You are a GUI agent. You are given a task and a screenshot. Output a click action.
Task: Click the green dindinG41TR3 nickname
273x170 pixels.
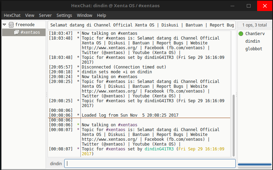coord(159,149)
